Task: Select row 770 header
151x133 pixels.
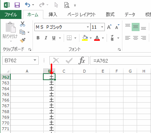Action: click(5, 123)
